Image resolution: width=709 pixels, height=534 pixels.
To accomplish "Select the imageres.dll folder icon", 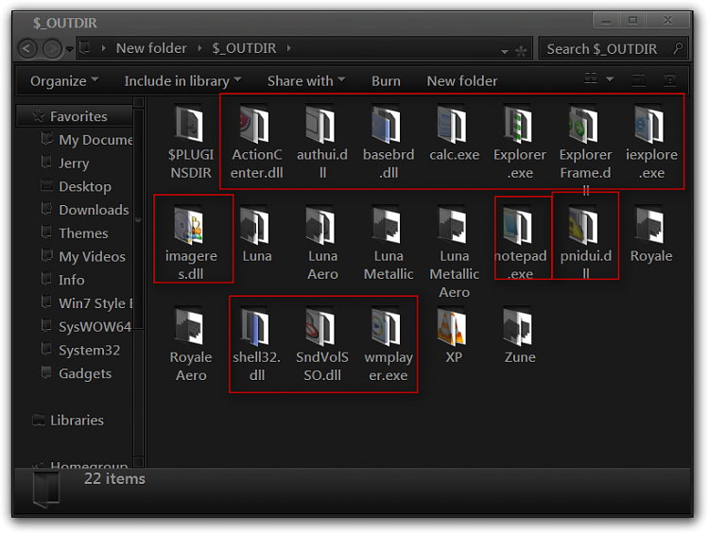I will [190, 226].
